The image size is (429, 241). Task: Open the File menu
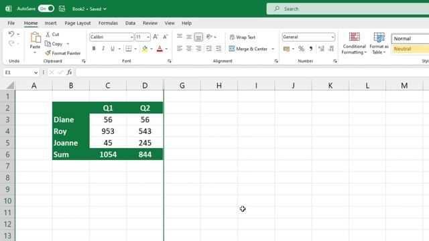11,23
